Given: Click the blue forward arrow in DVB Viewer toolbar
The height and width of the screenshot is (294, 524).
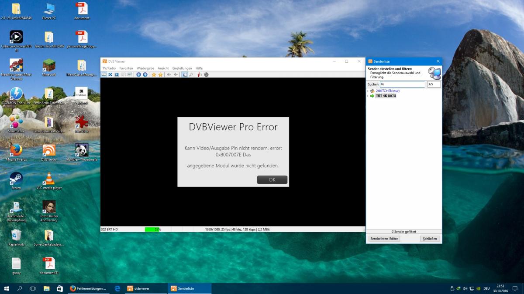Looking at the screenshot, I should (x=145, y=74).
